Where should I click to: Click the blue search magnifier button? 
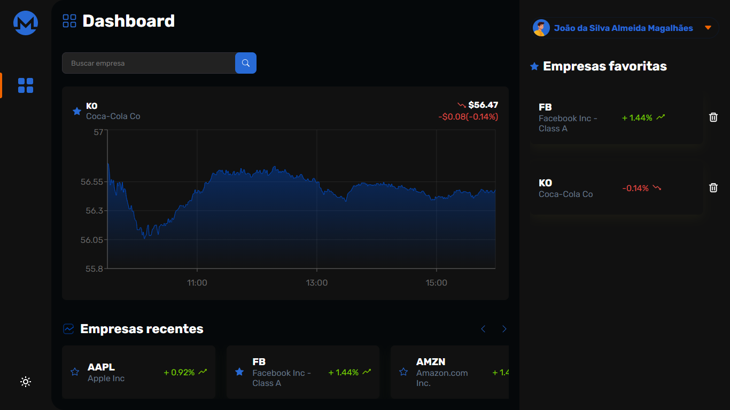click(246, 63)
